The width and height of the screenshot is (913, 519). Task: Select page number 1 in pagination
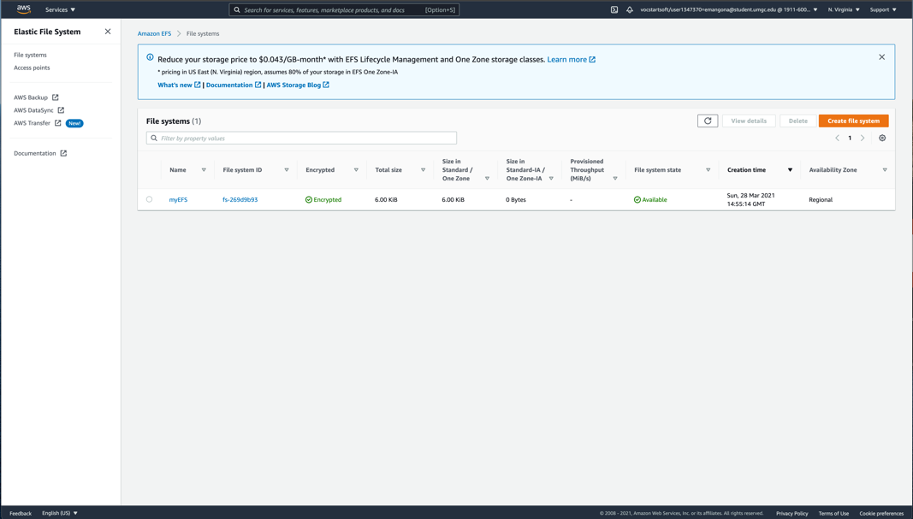click(850, 138)
